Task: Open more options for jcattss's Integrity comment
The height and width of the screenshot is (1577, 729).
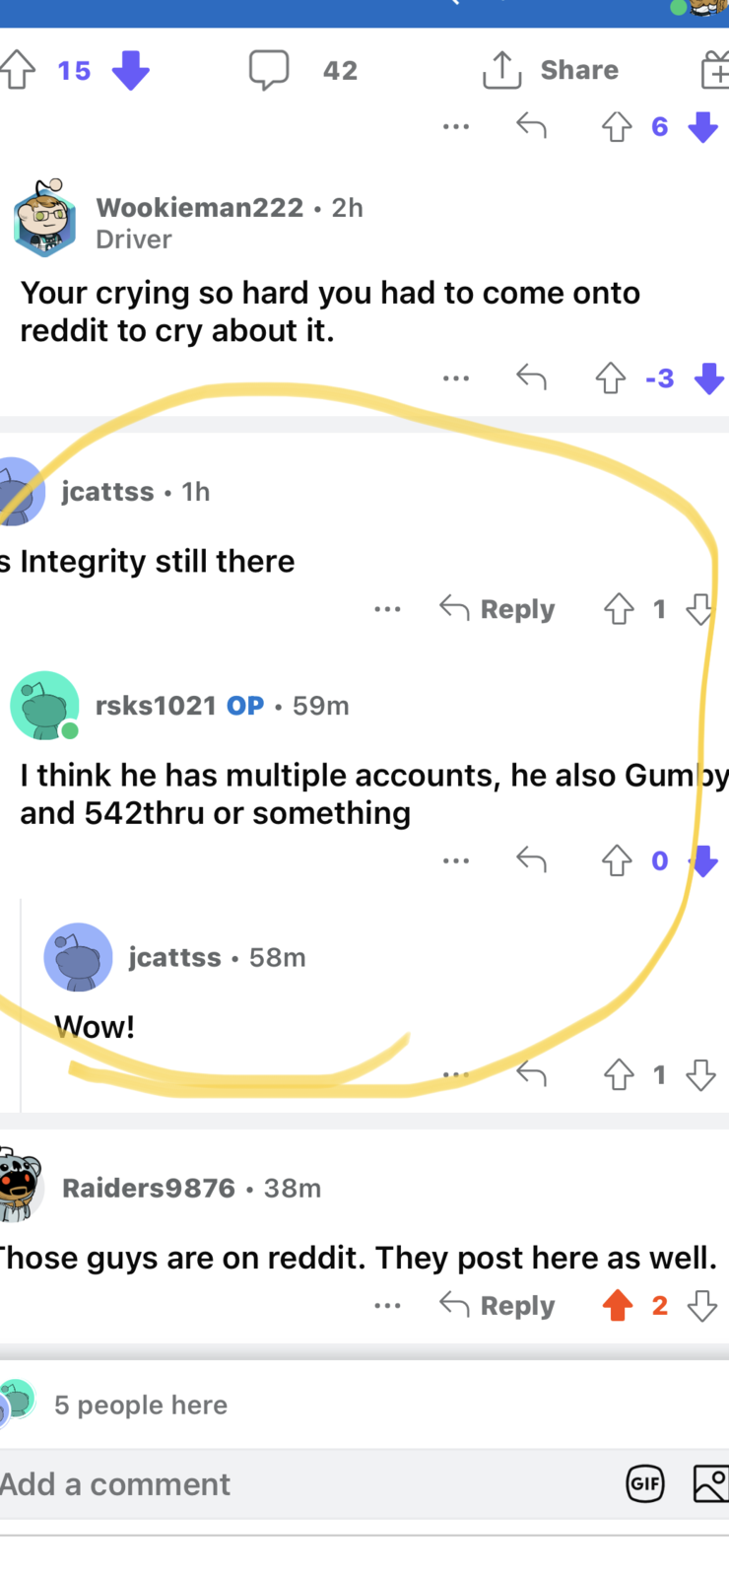Action: 387,610
